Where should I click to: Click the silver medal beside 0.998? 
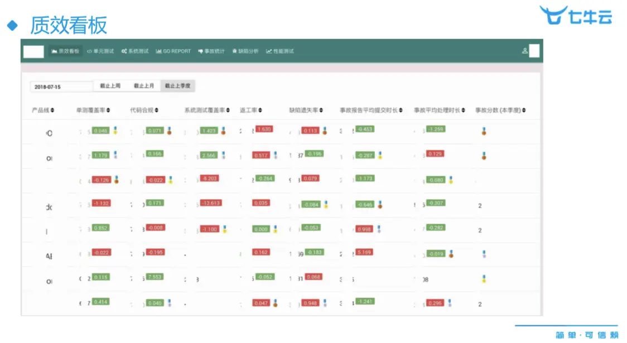(x=379, y=229)
